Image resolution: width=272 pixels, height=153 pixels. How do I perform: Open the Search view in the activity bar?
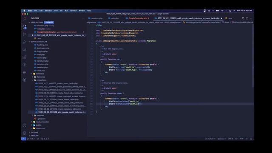(x=25, y=19)
